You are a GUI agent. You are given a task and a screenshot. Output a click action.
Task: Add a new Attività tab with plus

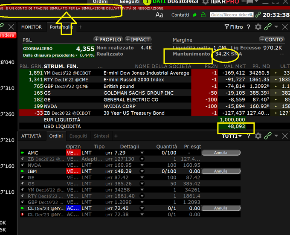point(116,136)
